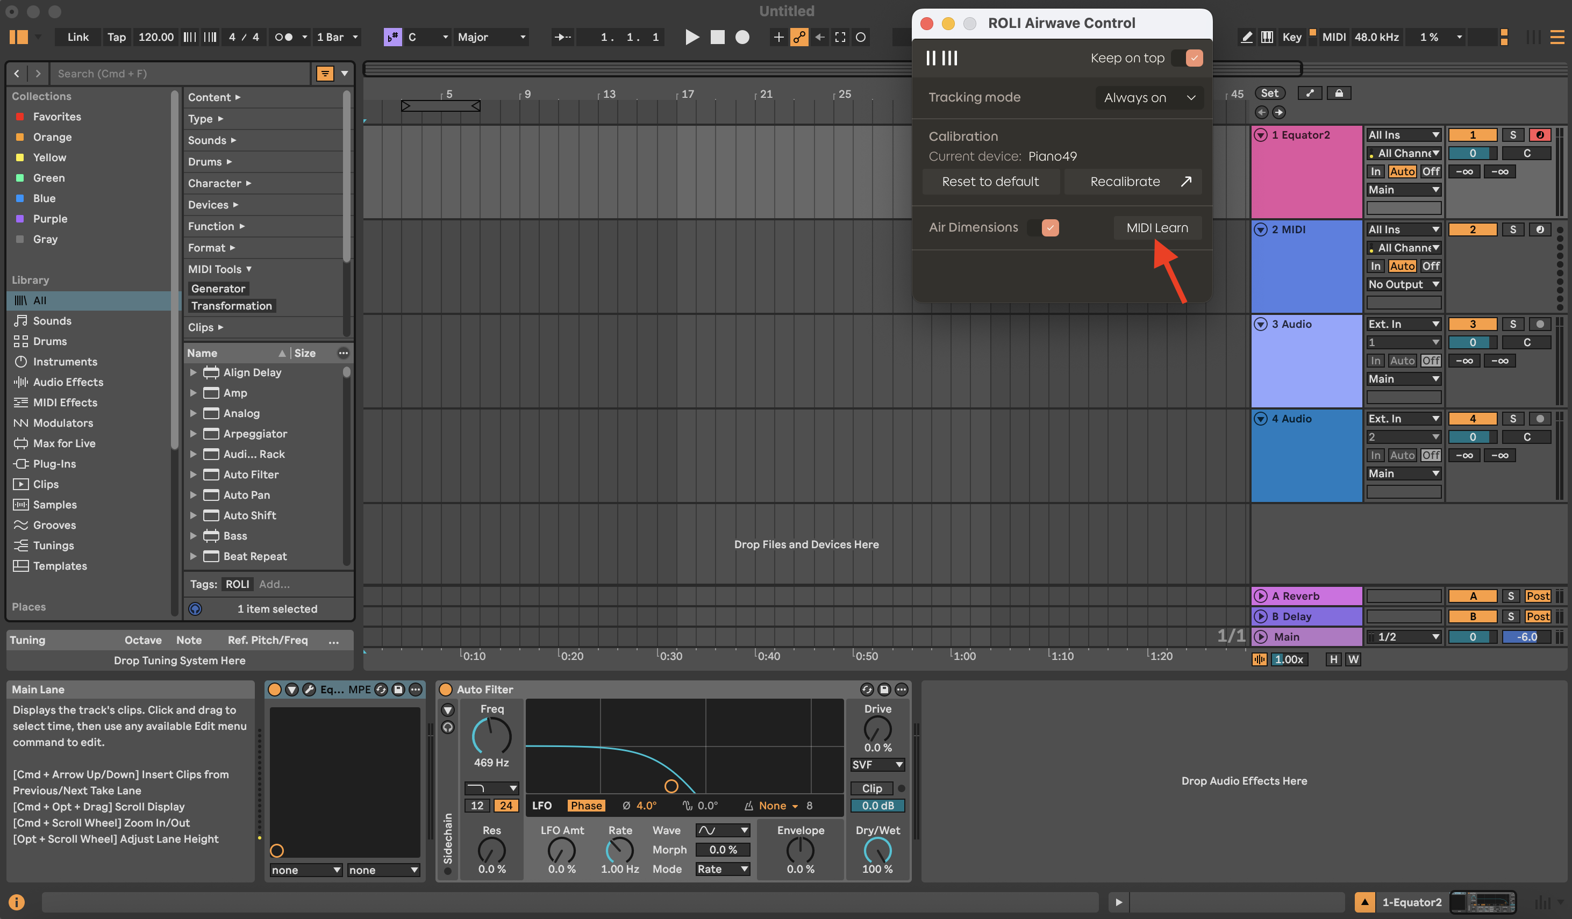Screen dimensions: 1572x919
Task: Click the browser search field
Action: click(x=181, y=74)
